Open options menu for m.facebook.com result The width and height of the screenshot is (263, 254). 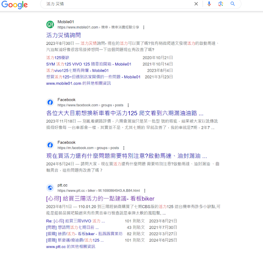click(x=124, y=148)
